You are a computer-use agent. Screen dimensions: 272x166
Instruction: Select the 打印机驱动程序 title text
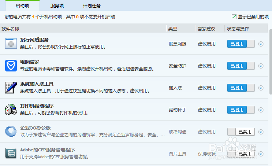[x=37, y=106]
